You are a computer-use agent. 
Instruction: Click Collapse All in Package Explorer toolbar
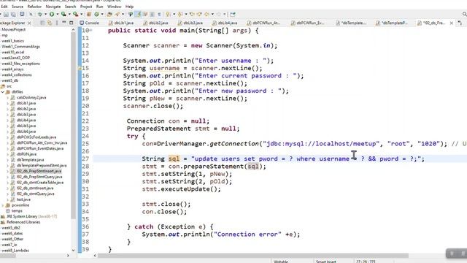point(42,23)
